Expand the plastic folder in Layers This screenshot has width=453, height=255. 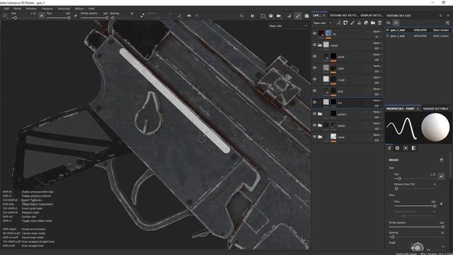pyautogui.click(x=320, y=125)
